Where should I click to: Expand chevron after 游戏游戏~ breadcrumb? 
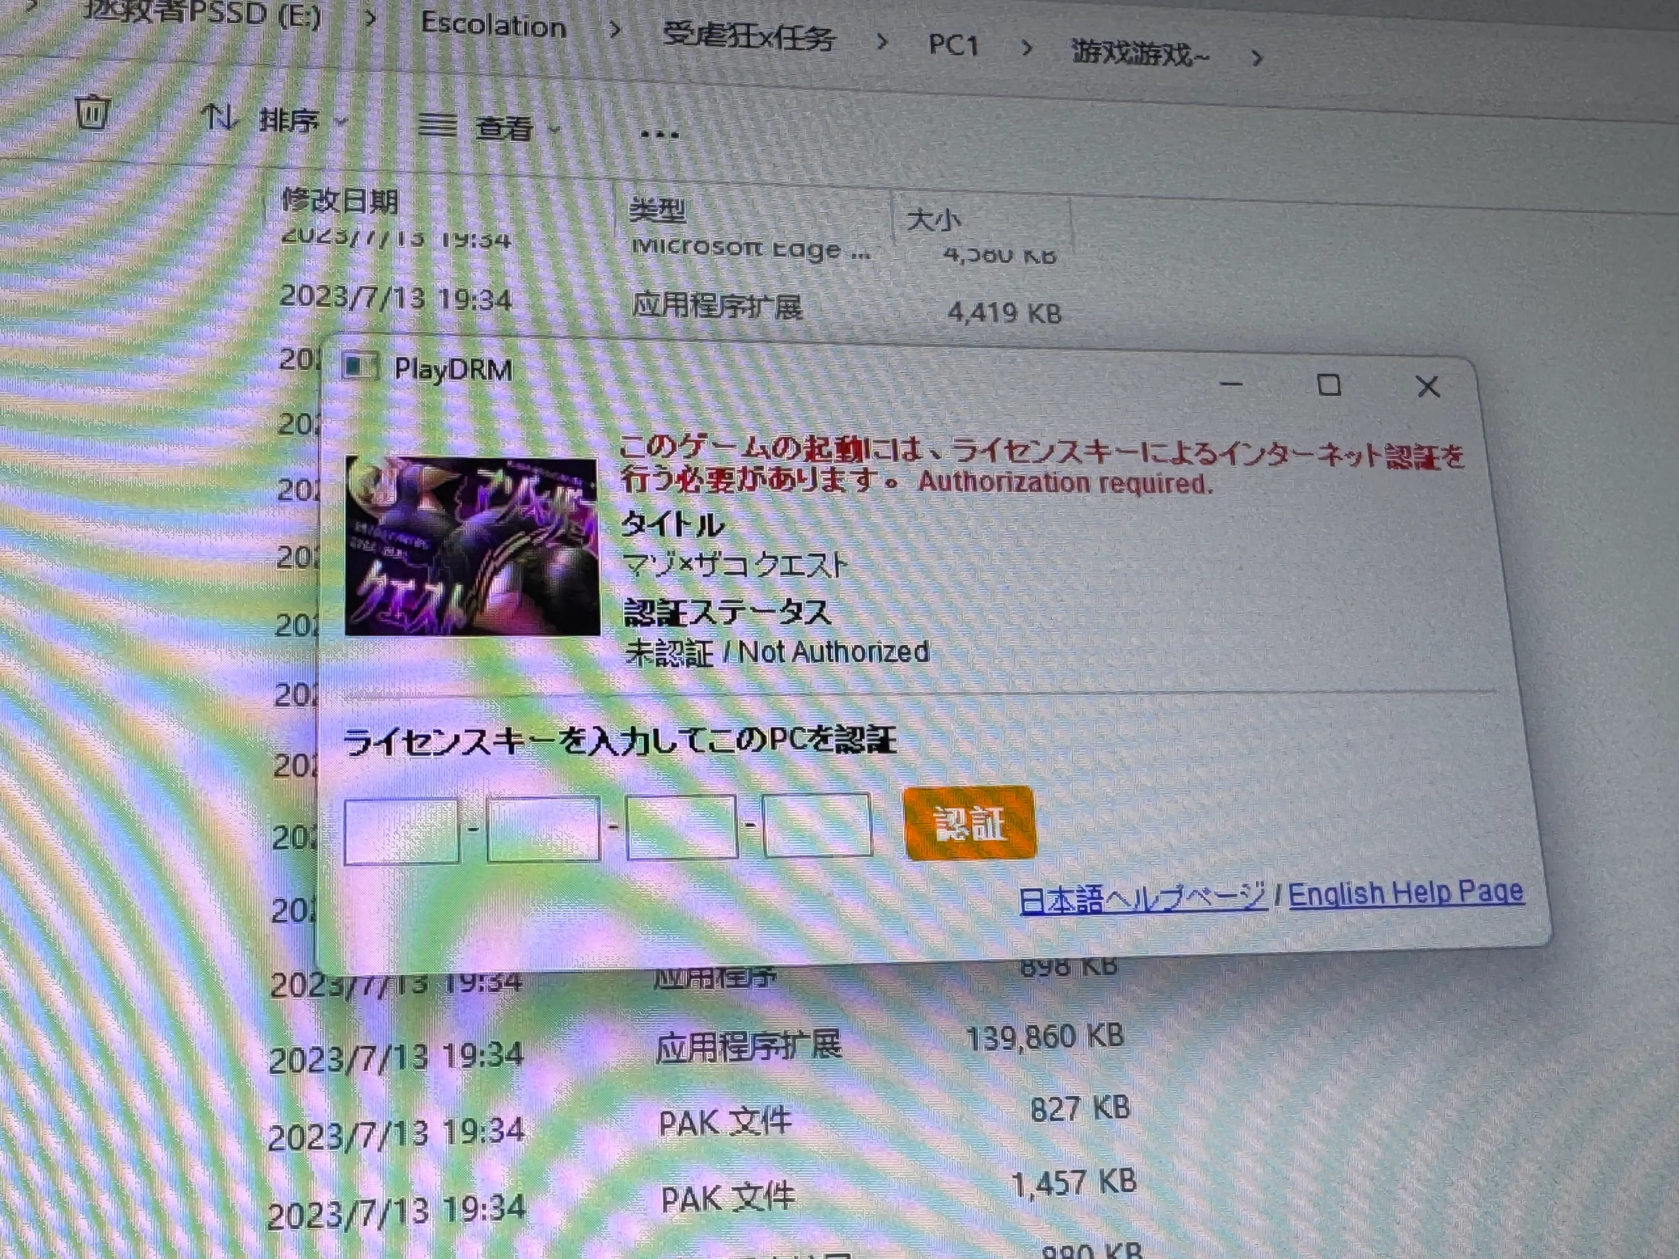point(1257,58)
